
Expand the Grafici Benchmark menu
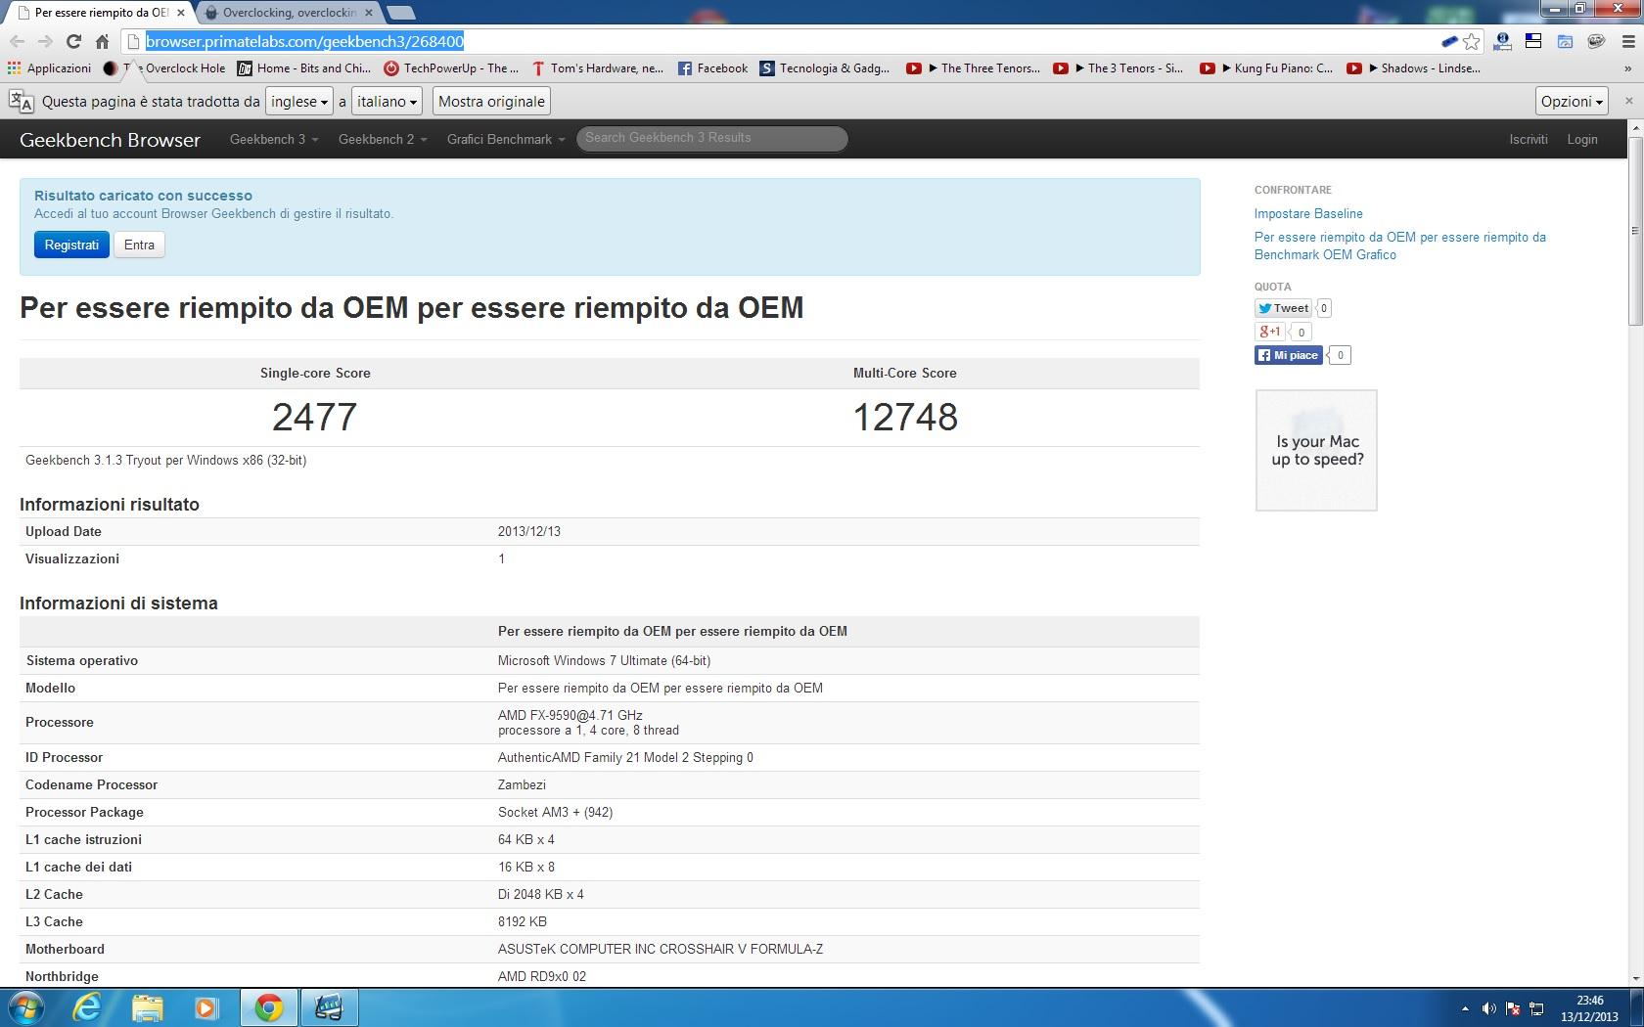pyautogui.click(x=506, y=139)
